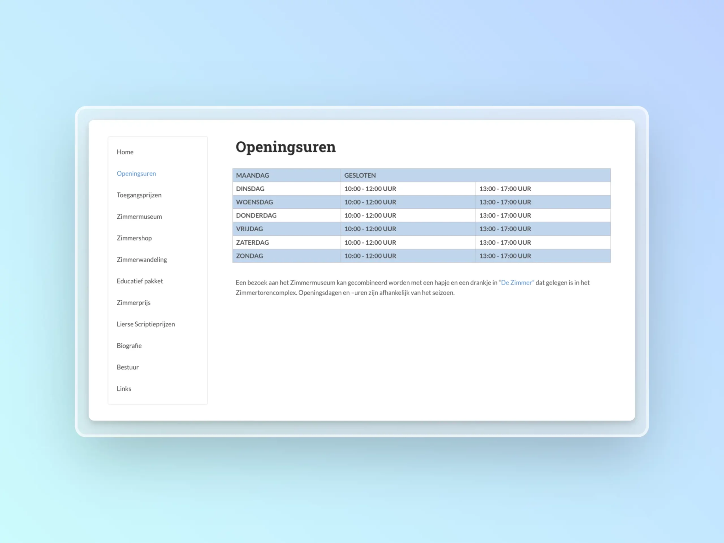Open the Home menu item

125,152
